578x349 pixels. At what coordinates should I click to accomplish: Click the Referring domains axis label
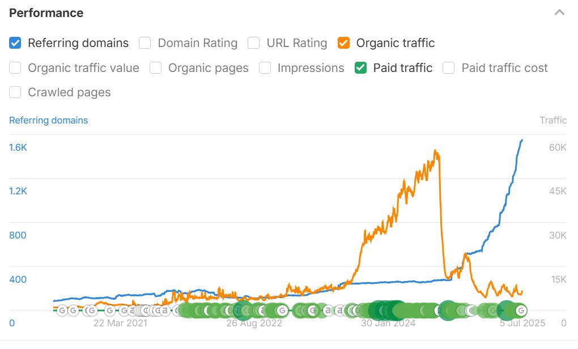pyautogui.click(x=49, y=121)
